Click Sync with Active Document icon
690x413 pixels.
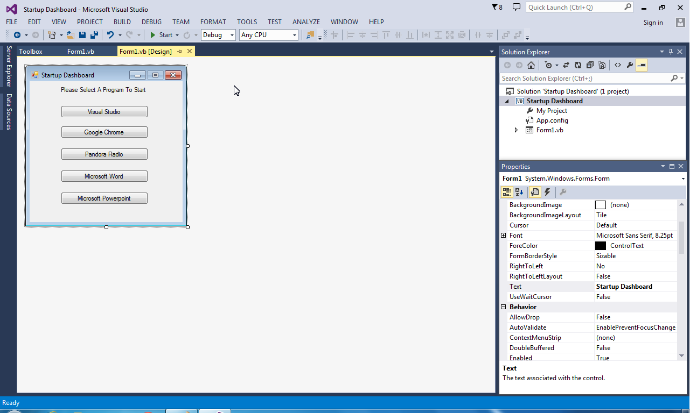coord(566,65)
